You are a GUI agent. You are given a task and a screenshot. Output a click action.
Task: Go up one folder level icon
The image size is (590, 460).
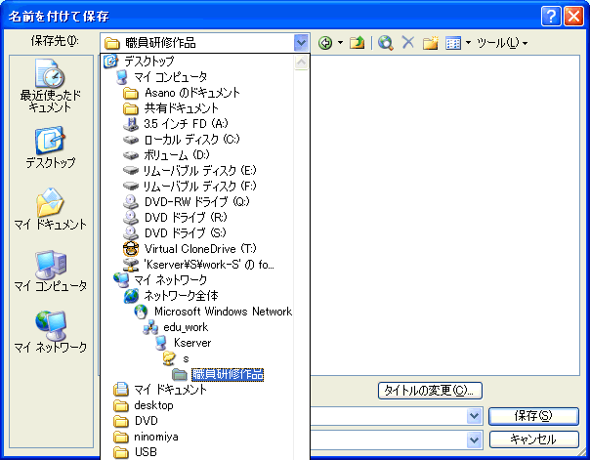357,43
